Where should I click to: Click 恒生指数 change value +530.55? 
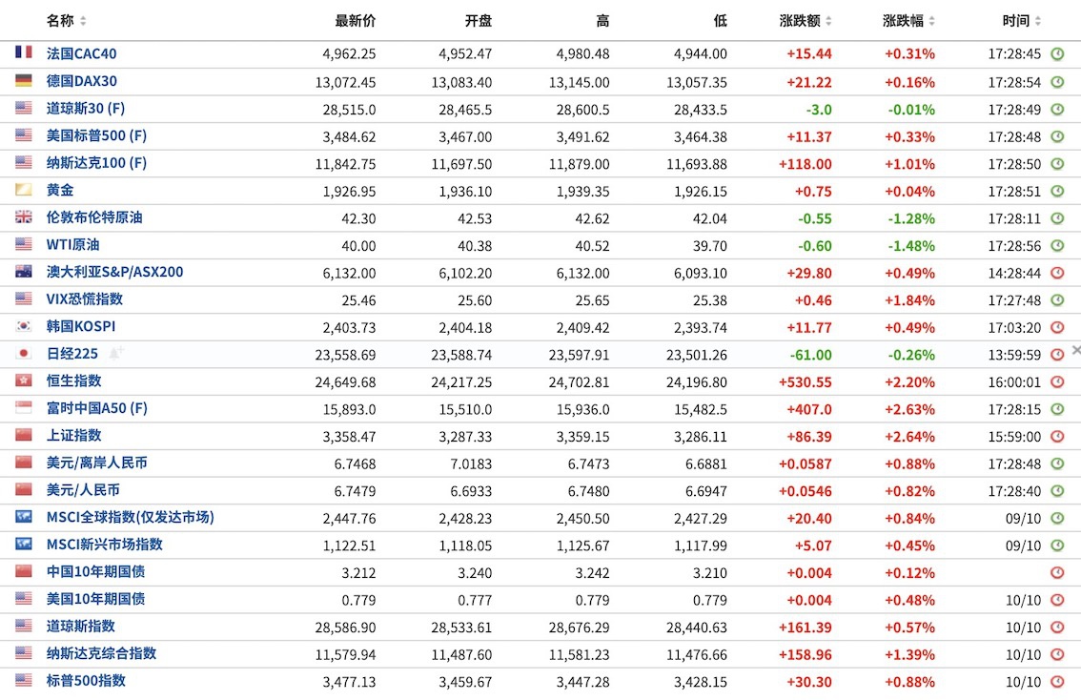pos(806,382)
